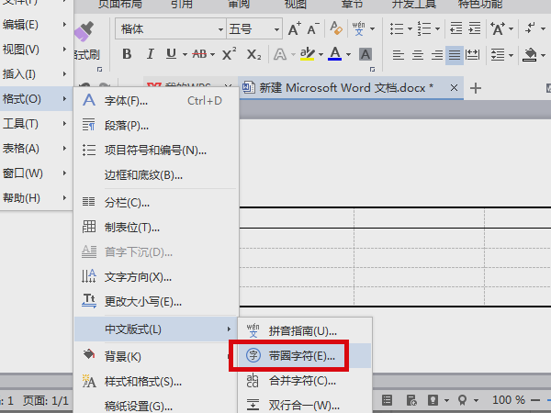Image resolution: width=551 pixels, height=413 pixels.
Task: Apply distributed alignment
Action: click(472, 55)
